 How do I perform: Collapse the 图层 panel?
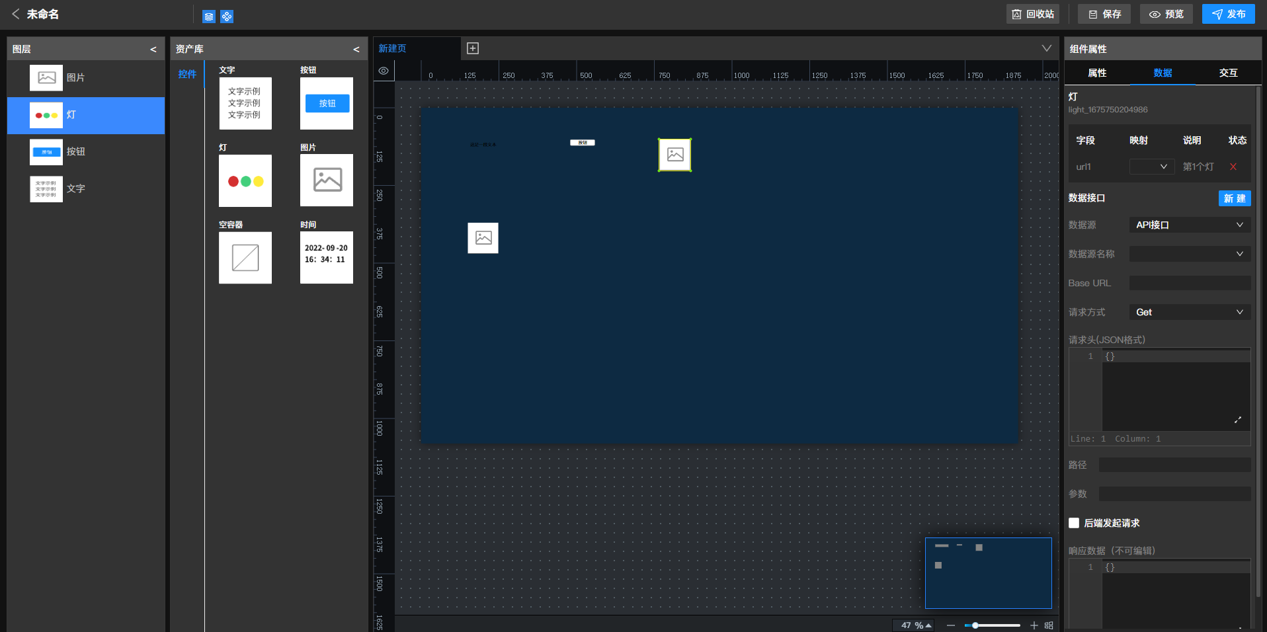coord(153,49)
